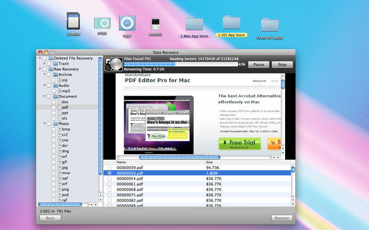Click the Audio folder icon
This screenshot has width=369, height=230.
pyautogui.click(x=55, y=86)
